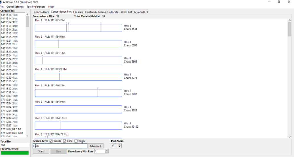Screen dimensions: 294x157
Task: Uncheck the Case checkbox
Action: click(64, 141)
